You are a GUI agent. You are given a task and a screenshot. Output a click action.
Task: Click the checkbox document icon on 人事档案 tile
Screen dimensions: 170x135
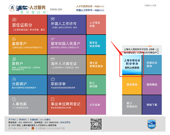point(14,99)
